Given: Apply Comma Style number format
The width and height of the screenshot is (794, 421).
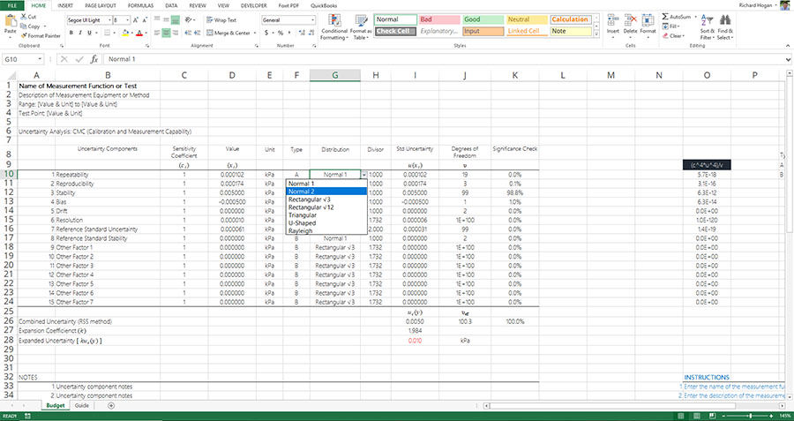Looking at the screenshot, I should point(289,33).
